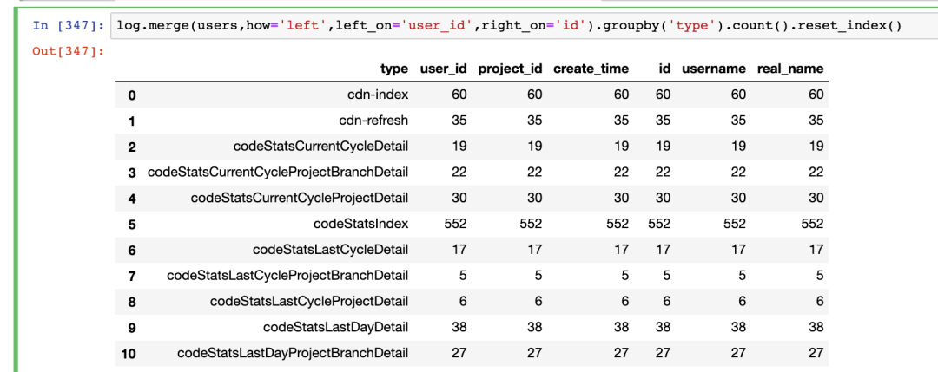Click the 'type' column header
The width and height of the screenshot is (938, 372).
point(393,69)
